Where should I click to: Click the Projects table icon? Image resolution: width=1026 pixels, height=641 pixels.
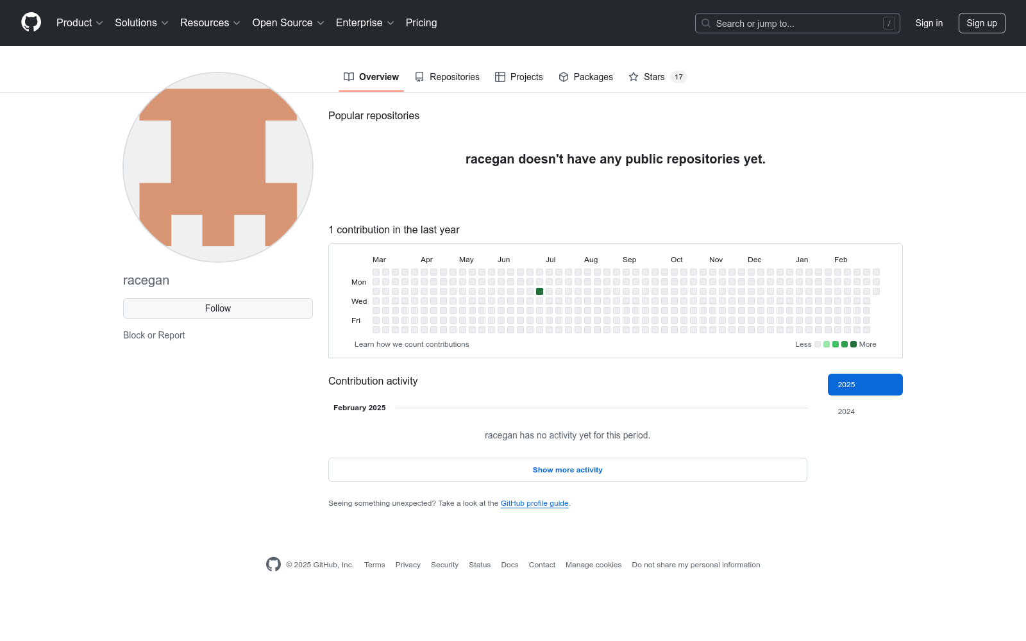pos(500,77)
